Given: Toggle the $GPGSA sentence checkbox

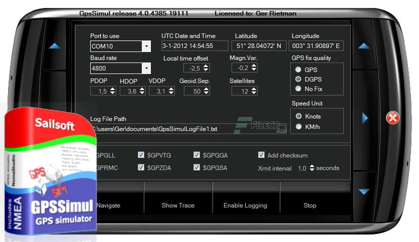Looking at the screenshot, I should pyautogui.click(x=196, y=167).
